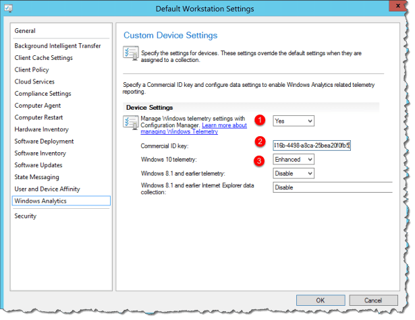415x320 pixels.
Task: Click the Internet Explorer data collection Disable field
Action: coord(333,187)
